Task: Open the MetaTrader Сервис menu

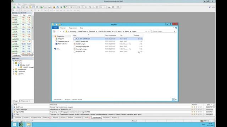Action: pos(25,4)
